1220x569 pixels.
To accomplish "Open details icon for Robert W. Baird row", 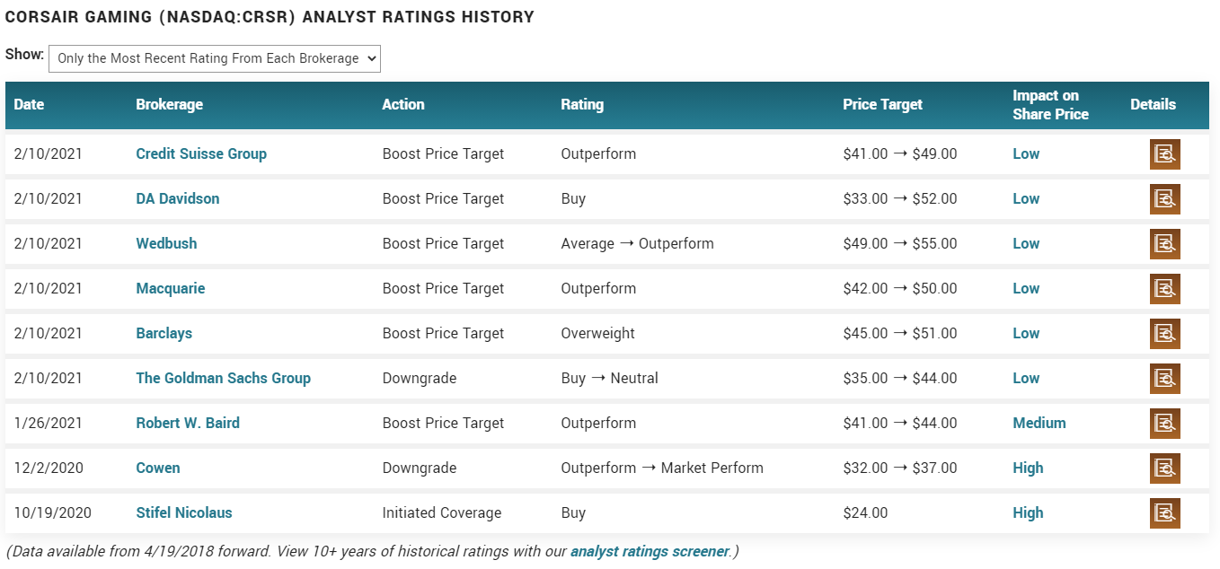I will tap(1164, 424).
